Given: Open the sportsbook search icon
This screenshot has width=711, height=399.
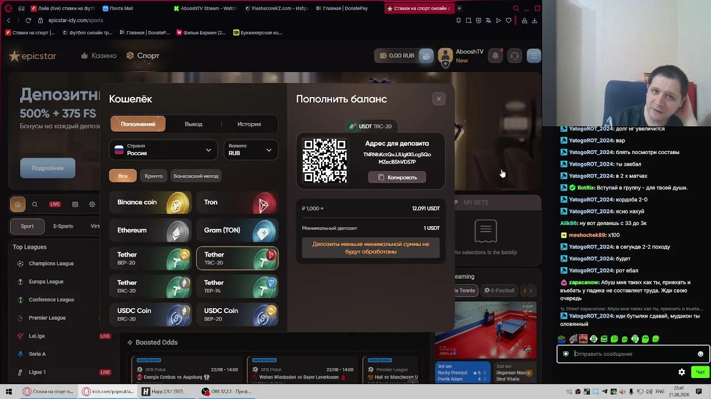Looking at the screenshot, I should tap(34, 204).
